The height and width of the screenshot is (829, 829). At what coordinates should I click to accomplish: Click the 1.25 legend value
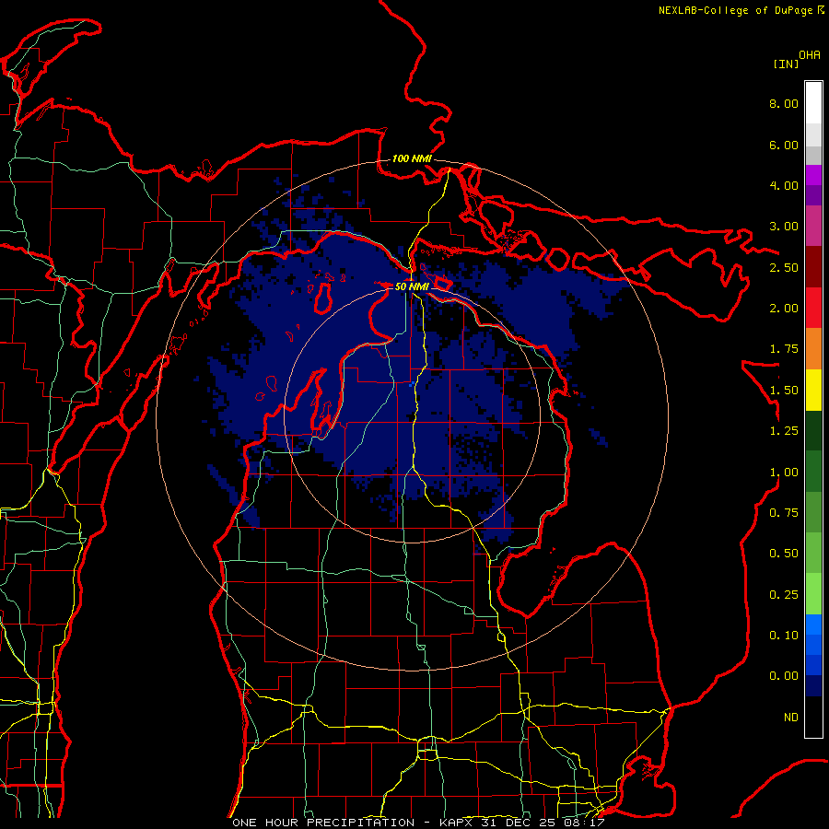784,431
